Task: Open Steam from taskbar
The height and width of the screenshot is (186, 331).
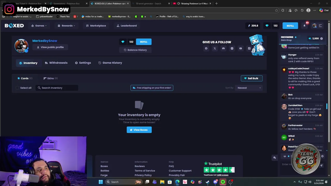Action: 207,182
